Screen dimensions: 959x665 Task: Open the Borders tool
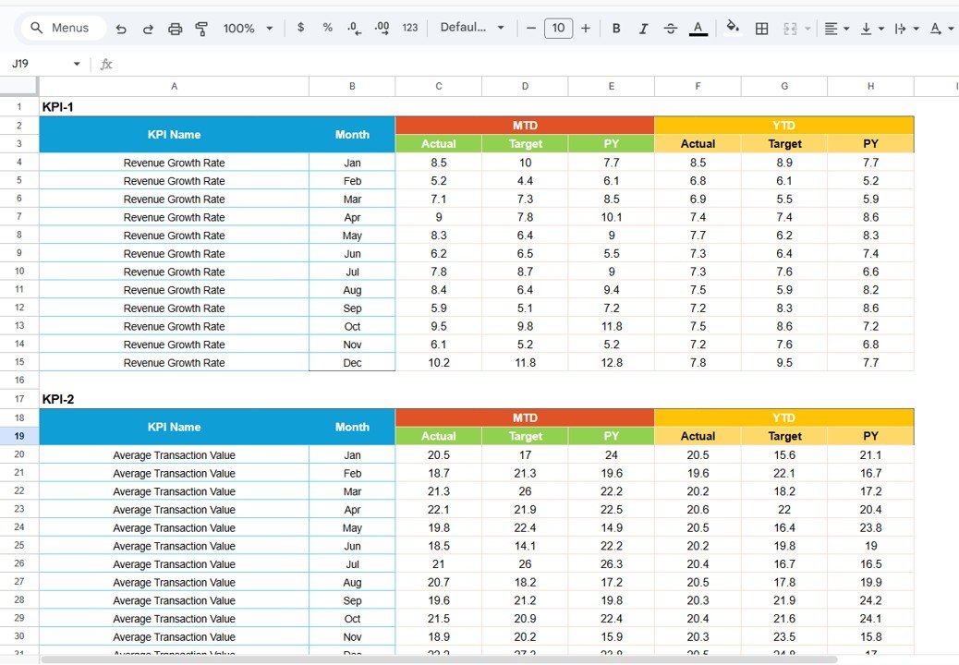coord(761,29)
